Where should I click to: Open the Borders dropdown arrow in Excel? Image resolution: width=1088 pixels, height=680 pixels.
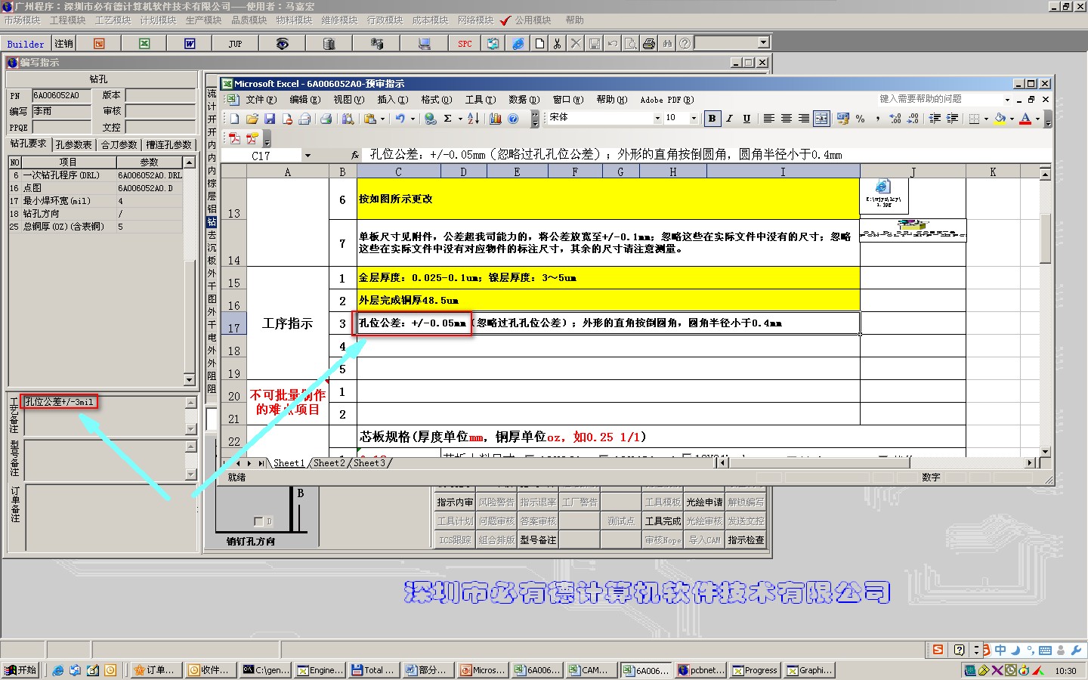click(986, 119)
